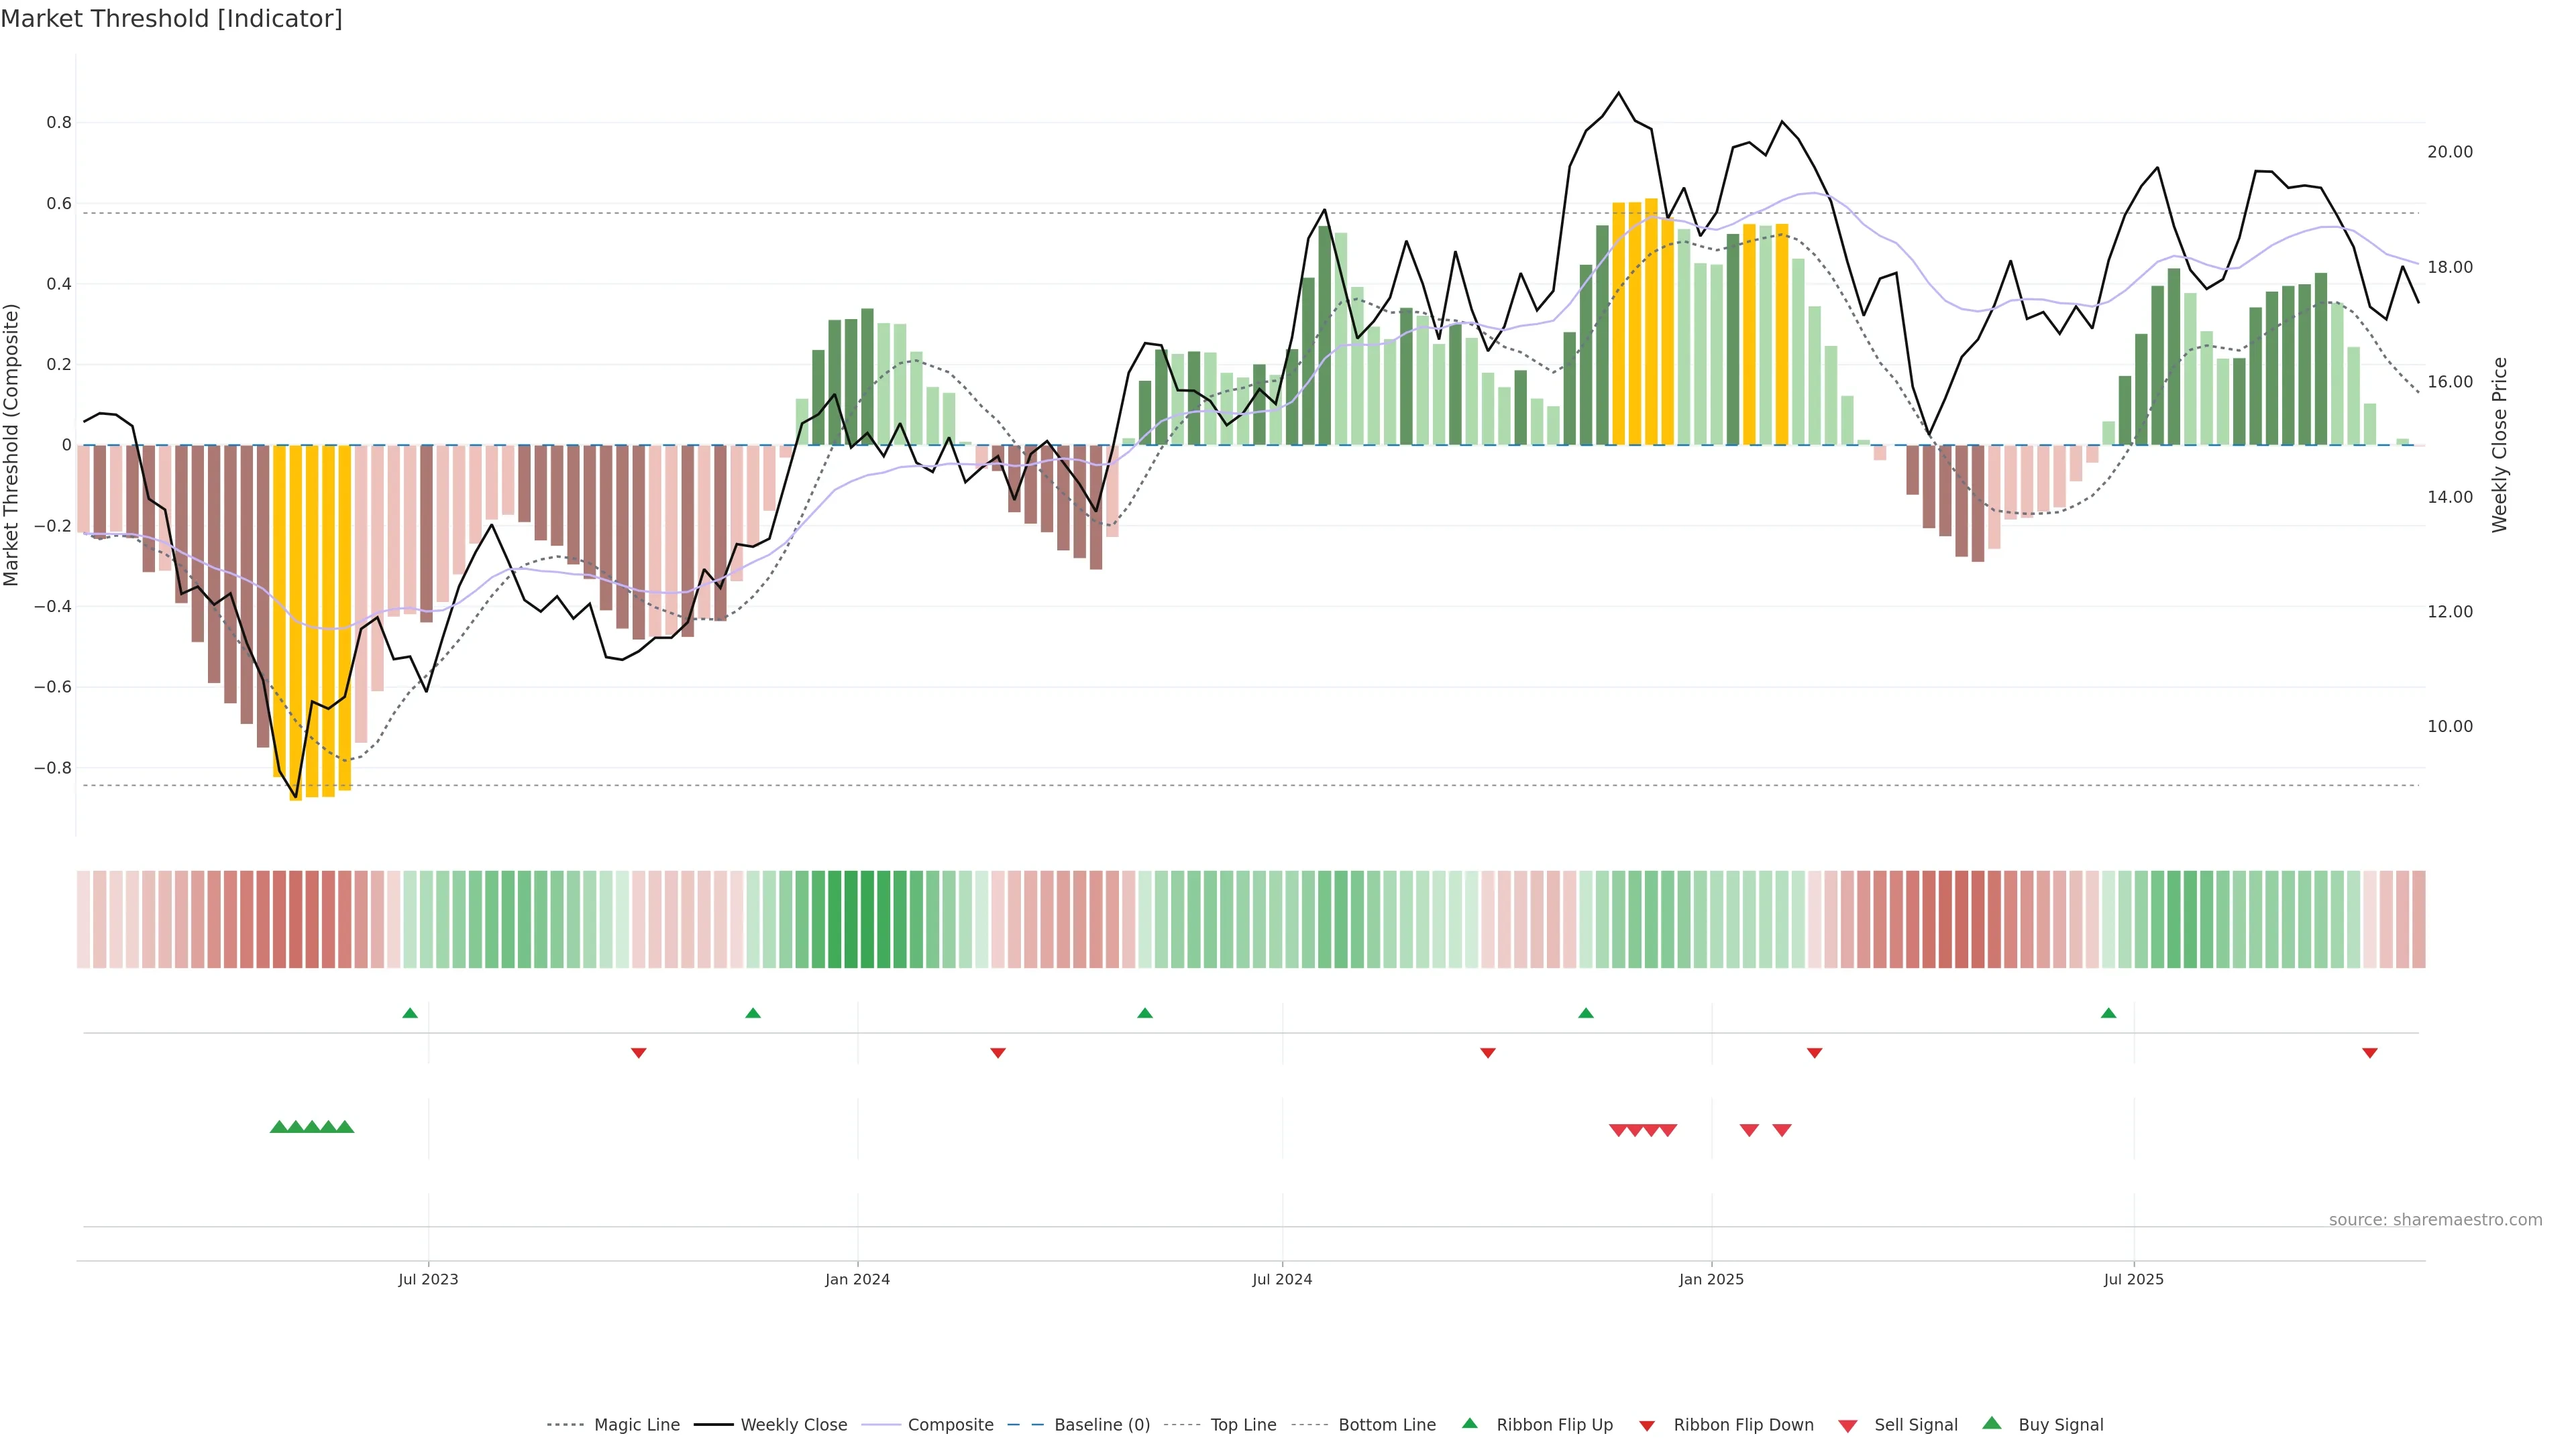The image size is (2576, 1448).
Task: Hide the Composite line via legend
Action: click(950, 1425)
